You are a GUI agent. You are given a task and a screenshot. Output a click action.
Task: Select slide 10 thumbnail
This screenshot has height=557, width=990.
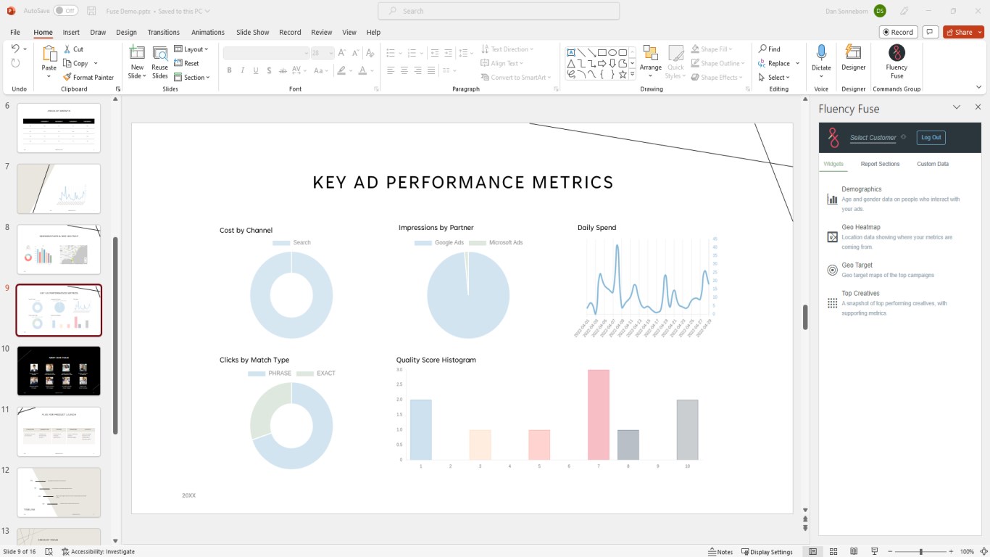point(59,371)
